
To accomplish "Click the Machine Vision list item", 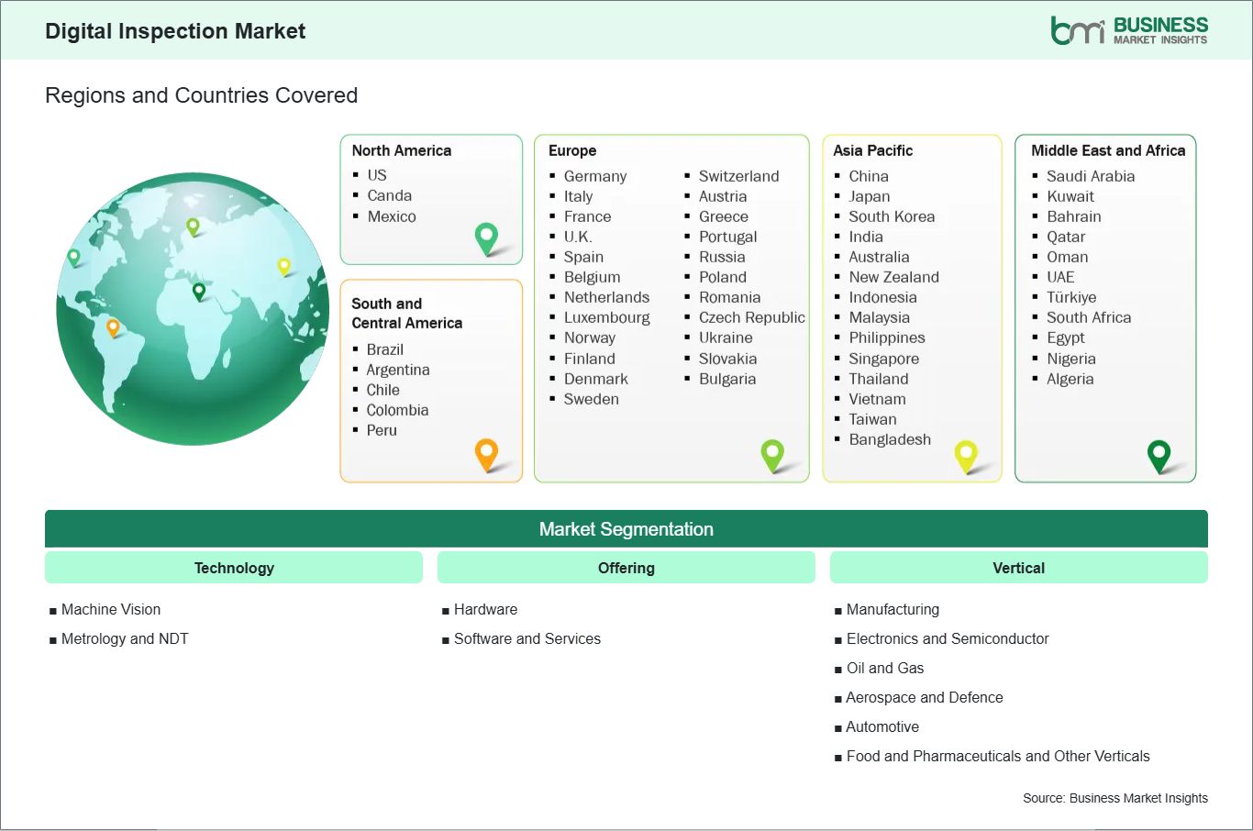I will point(111,609).
